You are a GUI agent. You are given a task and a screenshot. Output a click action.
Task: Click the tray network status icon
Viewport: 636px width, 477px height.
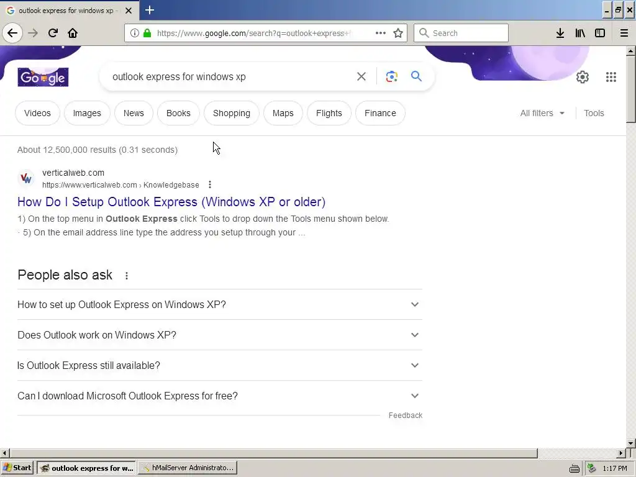[592, 468]
